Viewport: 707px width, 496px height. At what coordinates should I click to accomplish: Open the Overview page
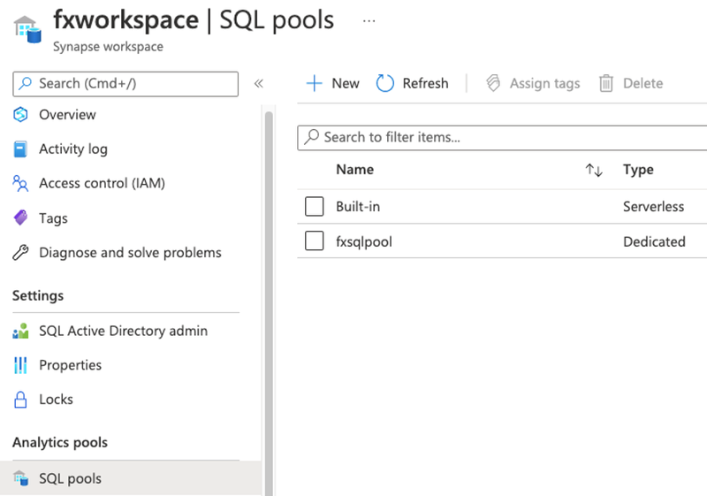[x=67, y=115]
